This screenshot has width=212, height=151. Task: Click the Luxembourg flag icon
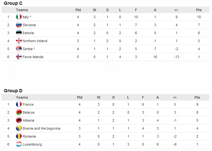click(19, 144)
